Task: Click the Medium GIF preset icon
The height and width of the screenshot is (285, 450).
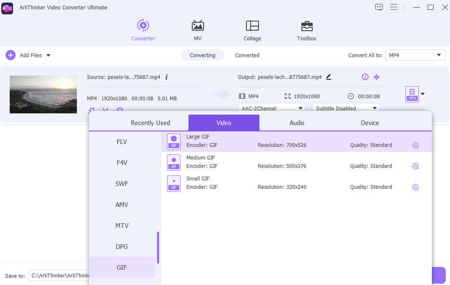Action: (174, 162)
